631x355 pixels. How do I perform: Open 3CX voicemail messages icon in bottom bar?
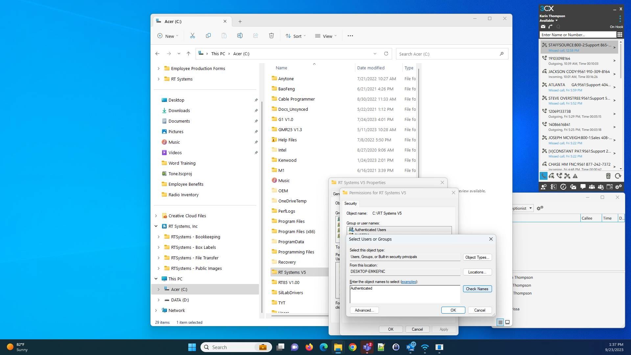coord(573,187)
